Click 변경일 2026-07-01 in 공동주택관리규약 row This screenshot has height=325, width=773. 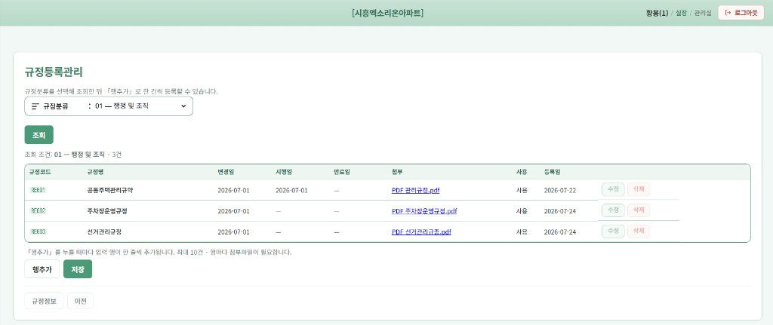[234, 191]
